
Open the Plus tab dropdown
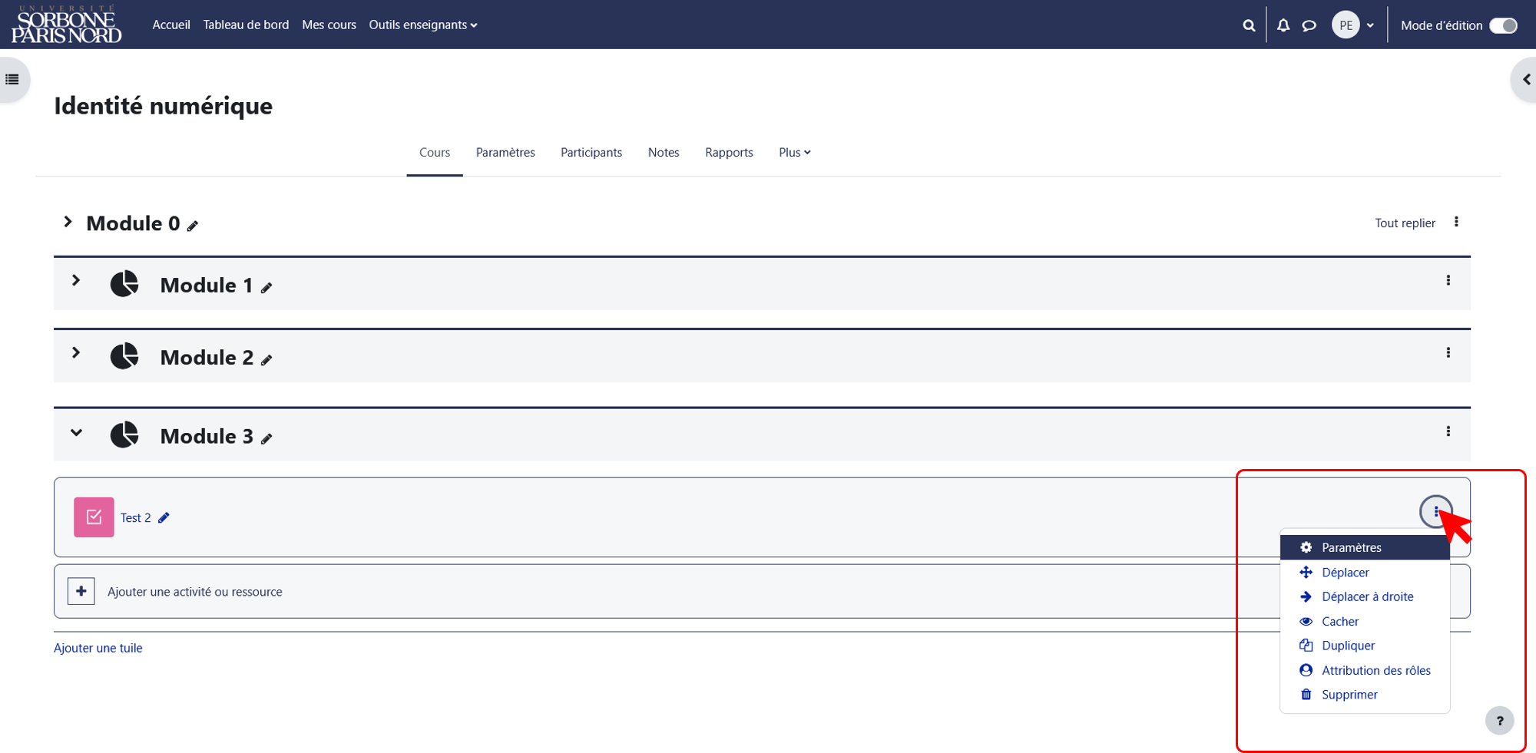coord(795,153)
